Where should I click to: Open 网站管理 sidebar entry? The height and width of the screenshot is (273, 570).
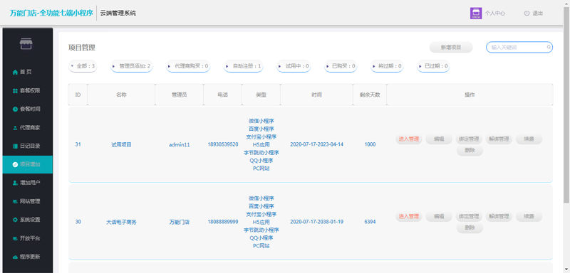pyautogui.click(x=27, y=202)
